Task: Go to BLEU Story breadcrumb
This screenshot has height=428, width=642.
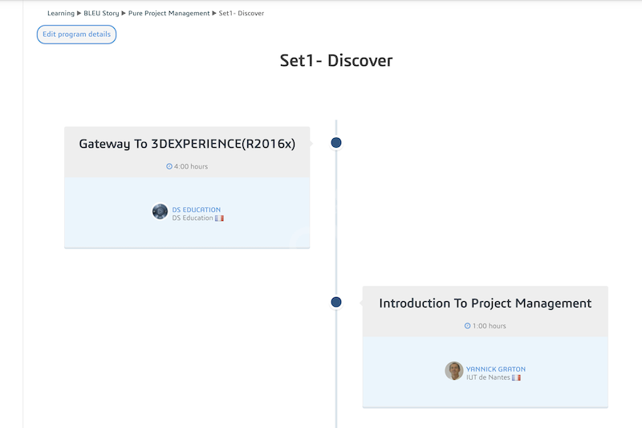Action: (x=101, y=13)
